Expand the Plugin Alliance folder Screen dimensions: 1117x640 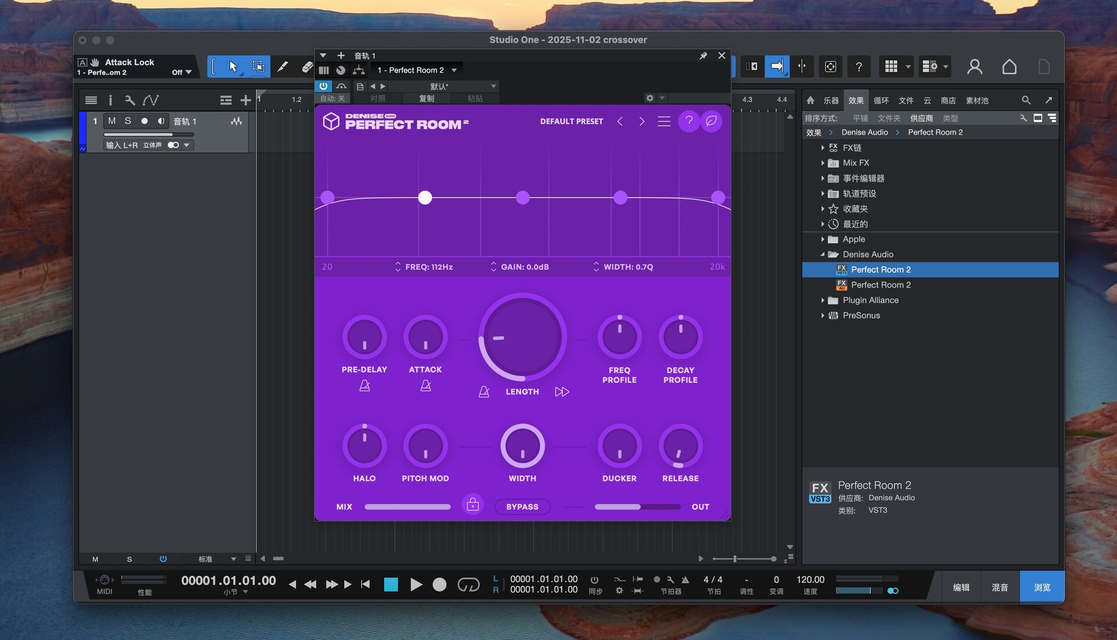point(823,300)
